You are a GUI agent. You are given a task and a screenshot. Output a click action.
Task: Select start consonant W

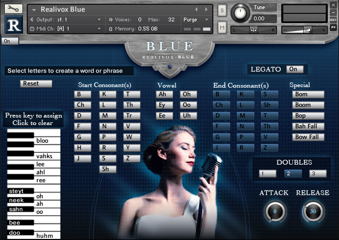pos(132,137)
